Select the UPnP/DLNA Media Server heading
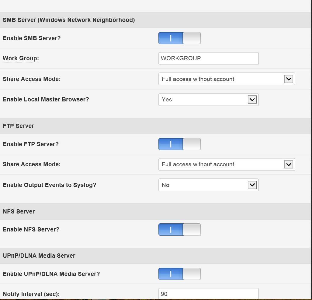 (x=39, y=256)
